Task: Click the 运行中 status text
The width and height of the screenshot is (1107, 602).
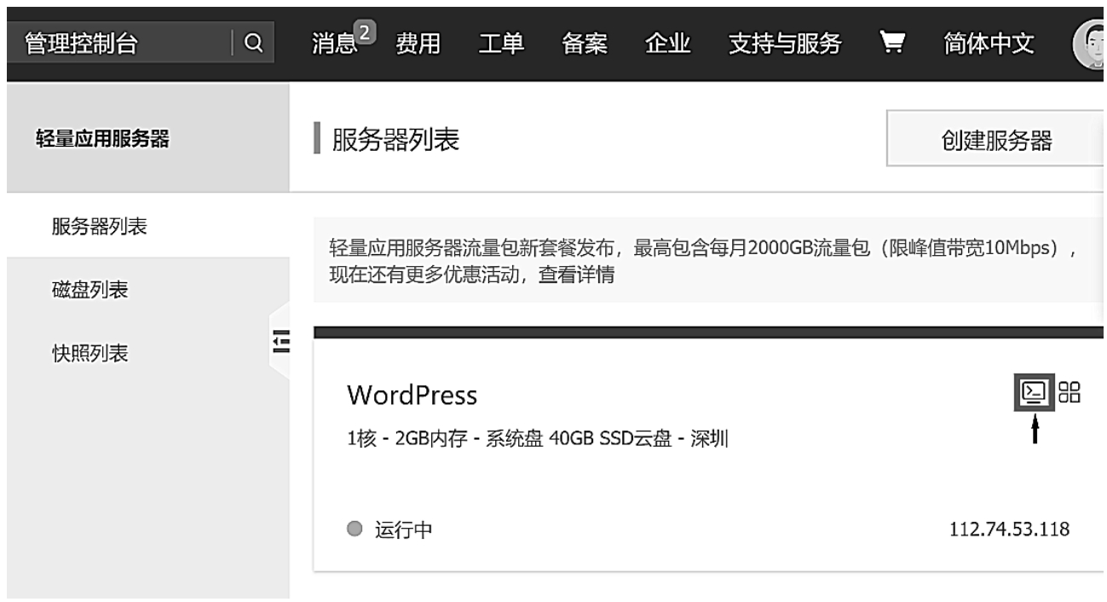Action: click(x=403, y=530)
